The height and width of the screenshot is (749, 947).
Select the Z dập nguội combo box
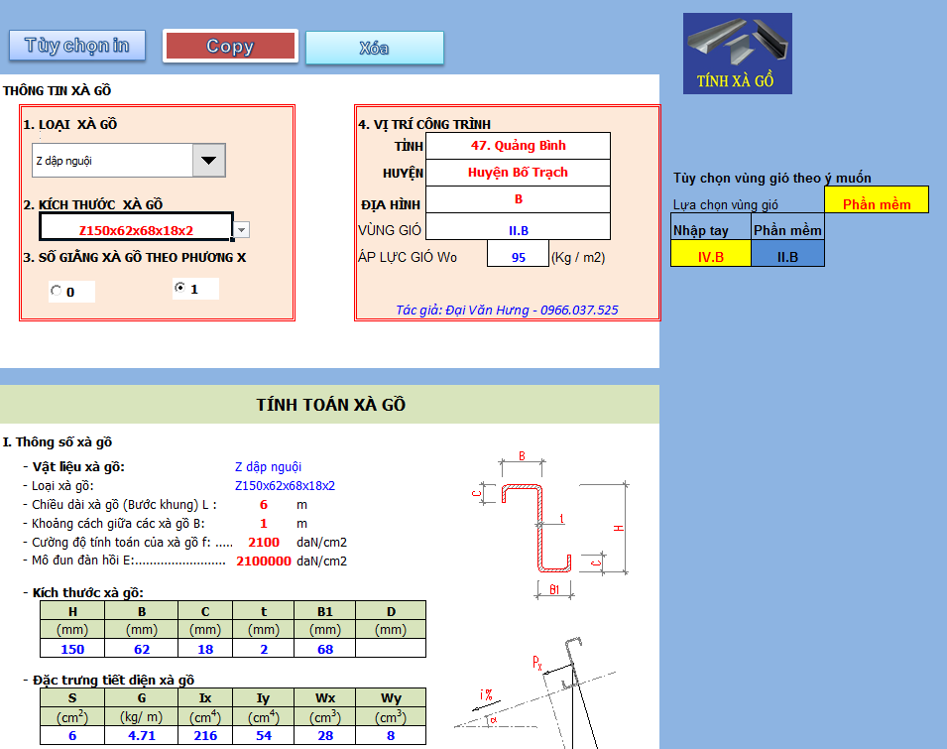(129, 161)
